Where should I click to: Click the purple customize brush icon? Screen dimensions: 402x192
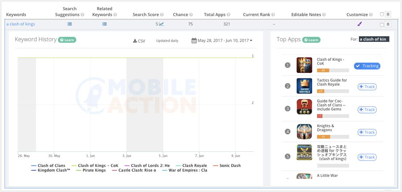click(x=359, y=24)
